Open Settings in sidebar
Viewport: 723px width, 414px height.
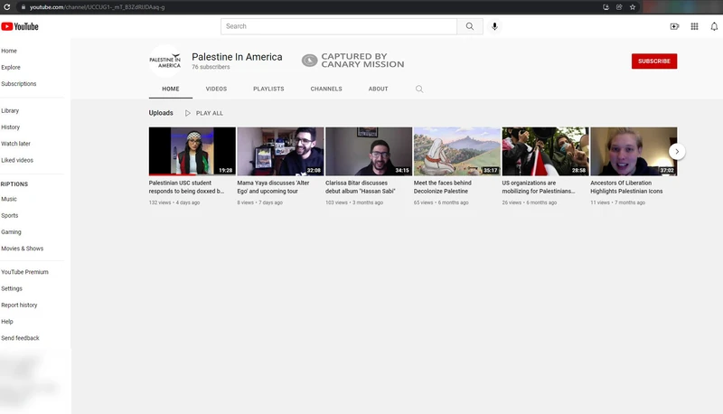[x=12, y=288]
